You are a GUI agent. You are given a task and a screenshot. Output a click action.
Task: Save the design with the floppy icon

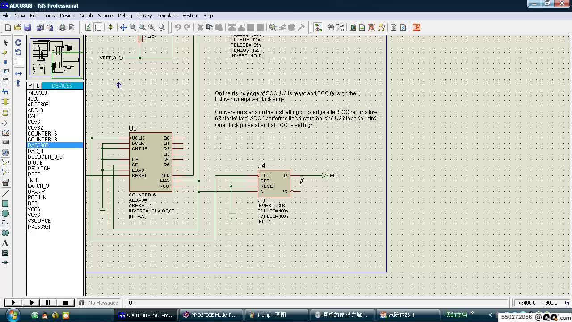point(27,27)
